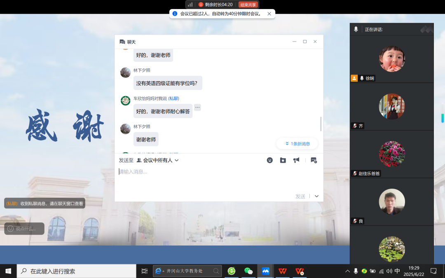Open the emoji picker in chat
This screenshot has height=278, width=445.
pos(269,160)
